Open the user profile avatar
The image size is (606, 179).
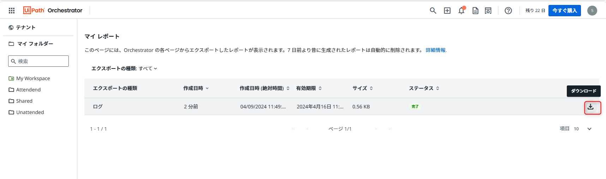592,11
